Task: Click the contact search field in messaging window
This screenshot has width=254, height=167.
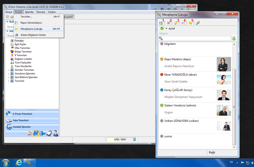Action: pos(196,39)
